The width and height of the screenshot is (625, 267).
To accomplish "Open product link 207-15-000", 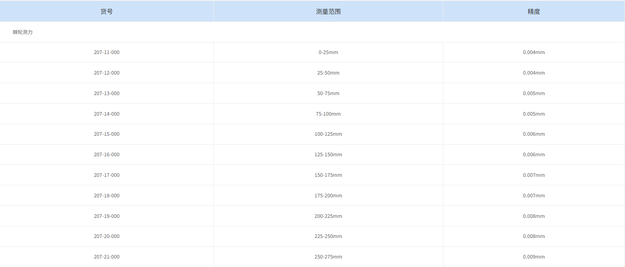I will click(106, 134).
